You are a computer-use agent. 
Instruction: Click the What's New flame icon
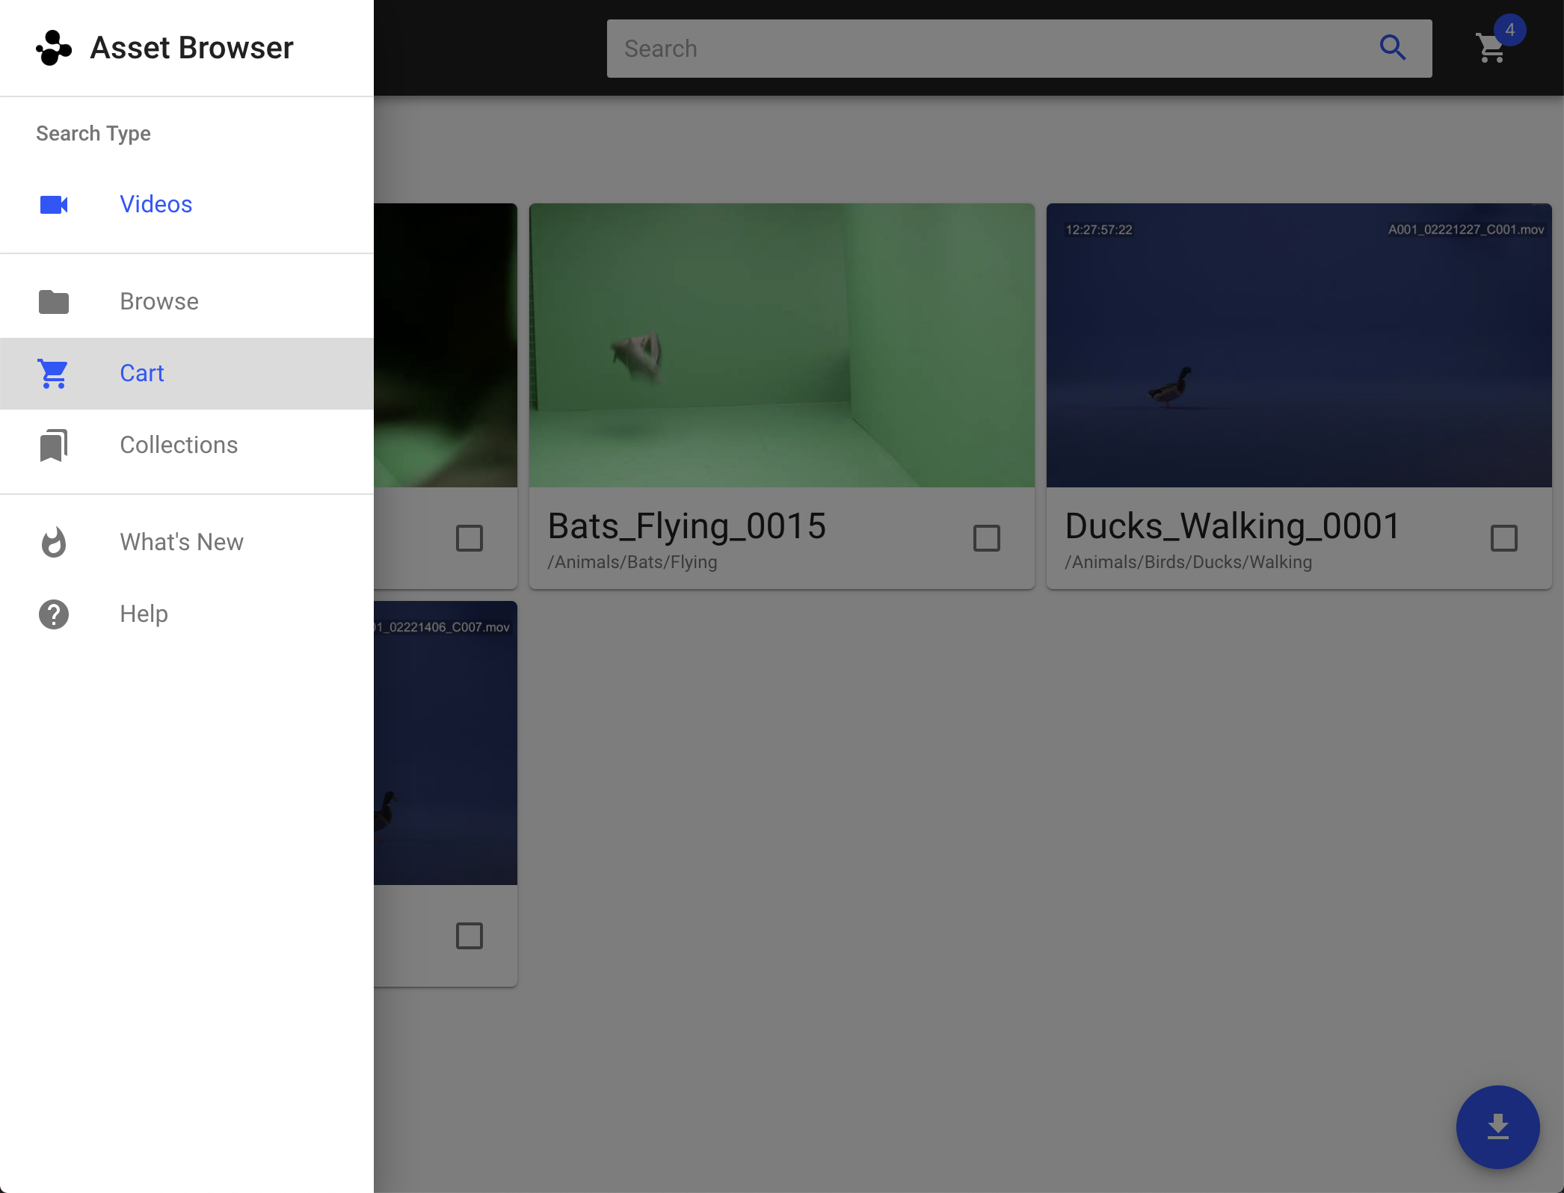53,542
